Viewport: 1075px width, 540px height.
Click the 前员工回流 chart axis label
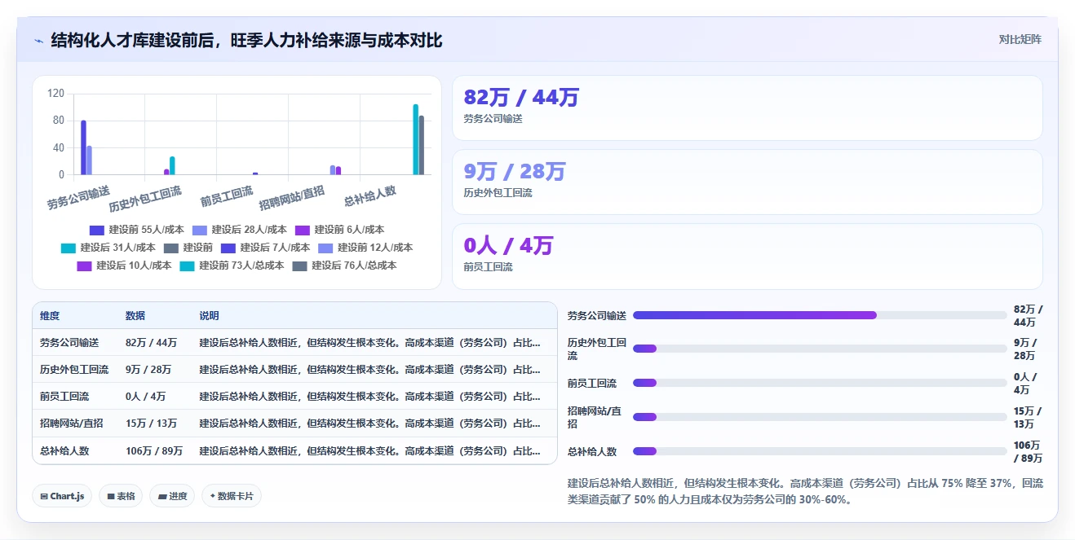coord(227,196)
